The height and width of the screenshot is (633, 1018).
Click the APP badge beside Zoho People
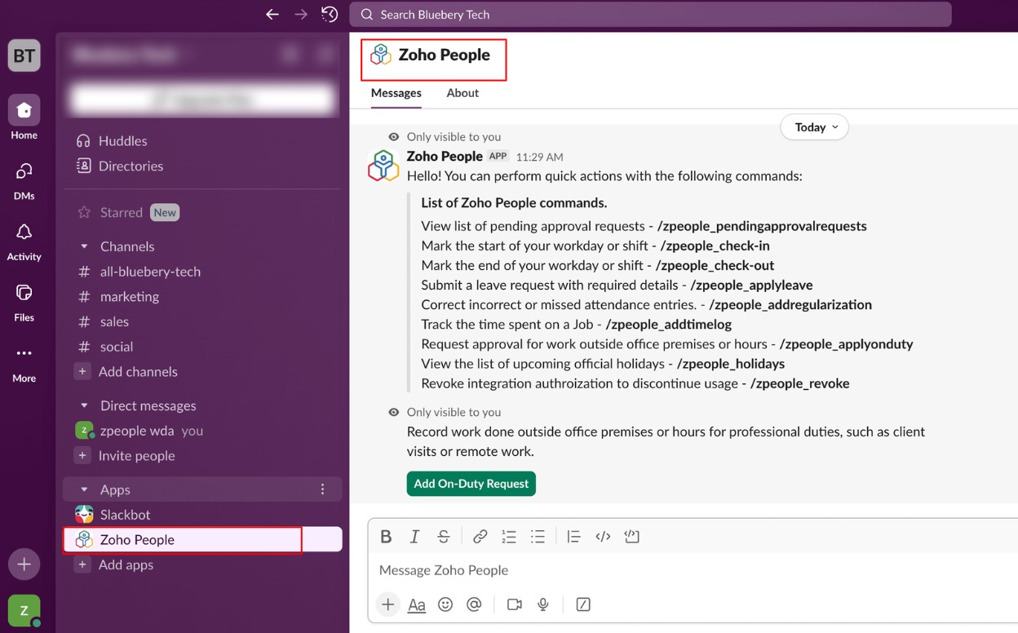(x=498, y=157)
